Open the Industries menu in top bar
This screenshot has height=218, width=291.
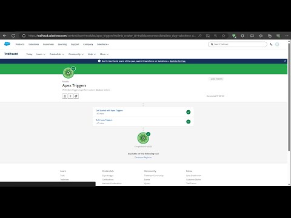coord(33,44)
